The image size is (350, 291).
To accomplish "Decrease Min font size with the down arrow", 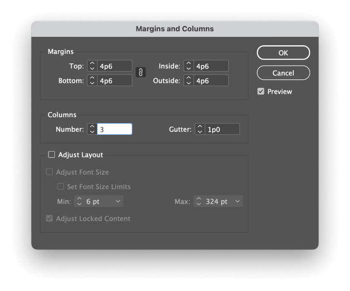I will tap(79, 204).
